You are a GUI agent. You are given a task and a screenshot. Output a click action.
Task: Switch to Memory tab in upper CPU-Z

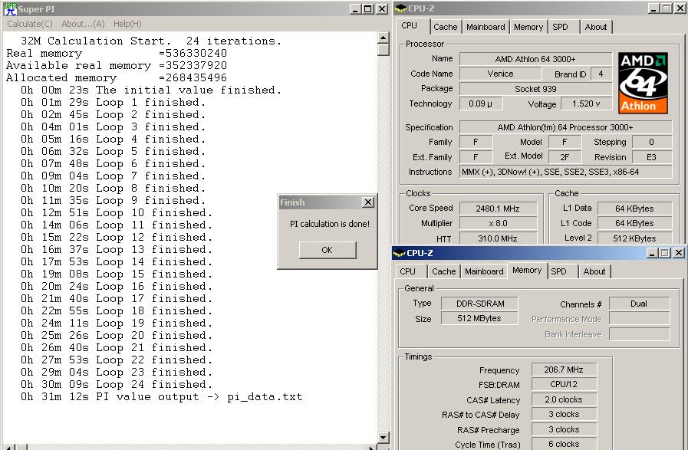528,27
